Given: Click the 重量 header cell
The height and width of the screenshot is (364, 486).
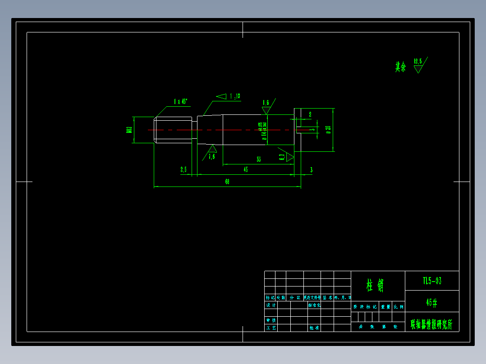Looking at the screenshot, I should click(x=385, y=307).
